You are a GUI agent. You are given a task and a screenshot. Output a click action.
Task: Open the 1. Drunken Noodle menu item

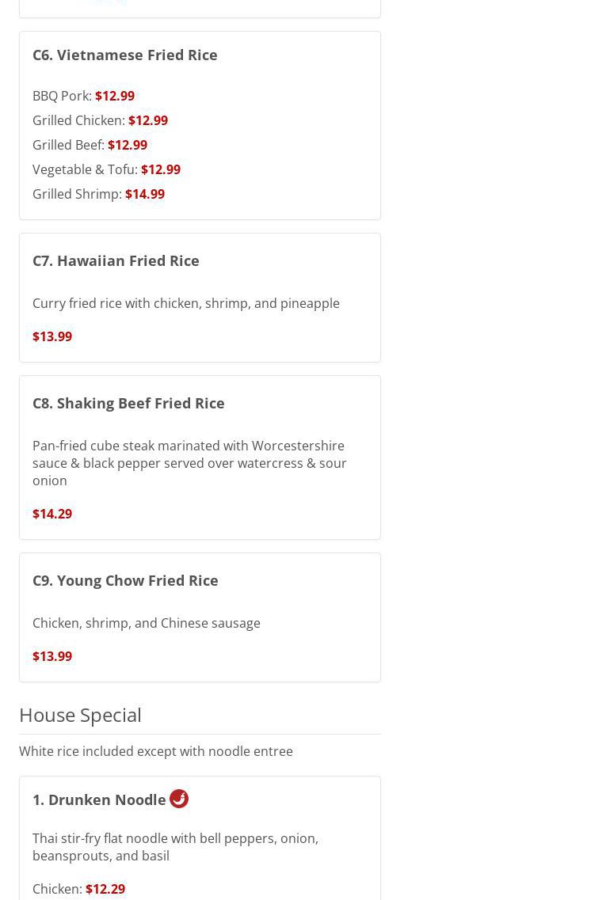pyautogui.click(x=99, y=799)
